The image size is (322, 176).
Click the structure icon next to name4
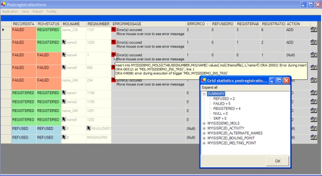point(64,54)
